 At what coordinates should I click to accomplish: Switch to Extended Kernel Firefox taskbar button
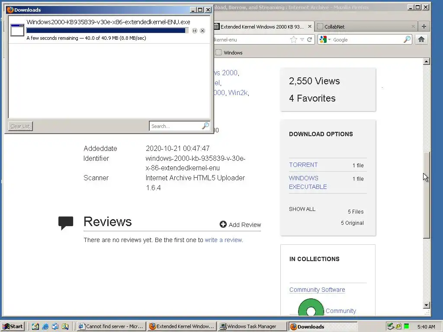(x=182, y=326)
